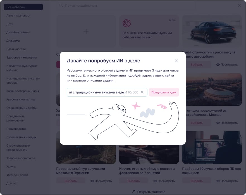Preview the piano lessons template via eye icon
The height and width of the screenshot is (195, 246).
tap(155, 181)
